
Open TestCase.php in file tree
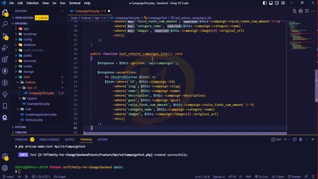click(x=34, y=120)
